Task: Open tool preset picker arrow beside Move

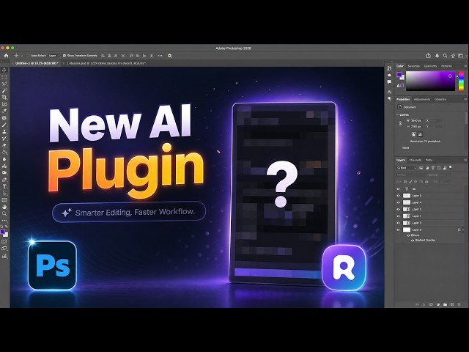Action: tap(22, 56)
